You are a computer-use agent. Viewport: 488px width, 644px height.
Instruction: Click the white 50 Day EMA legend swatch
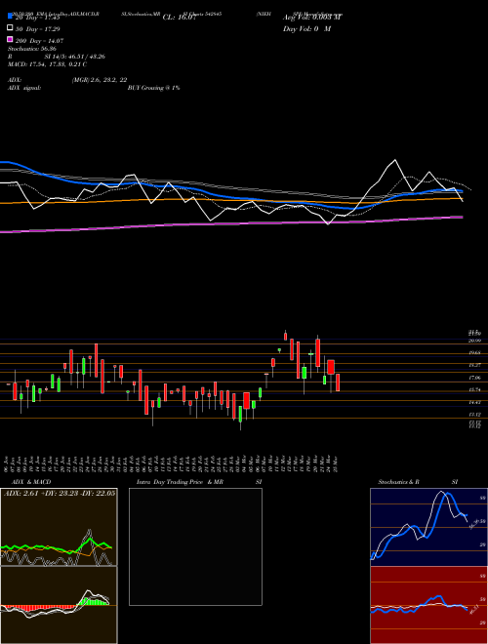10,28
